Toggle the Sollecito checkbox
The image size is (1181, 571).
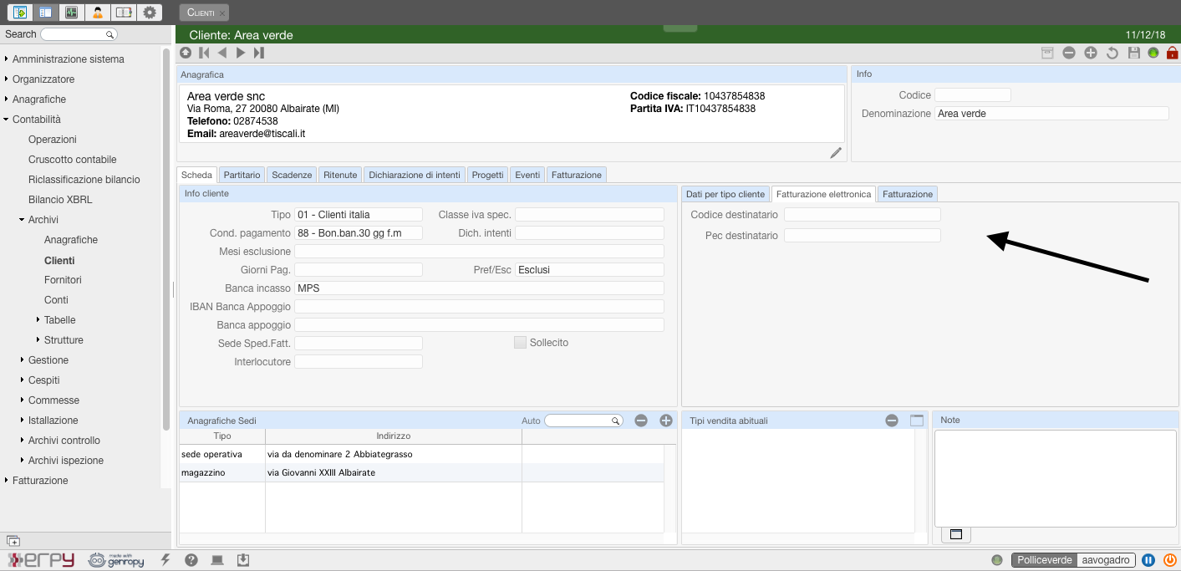coord(520,343)
